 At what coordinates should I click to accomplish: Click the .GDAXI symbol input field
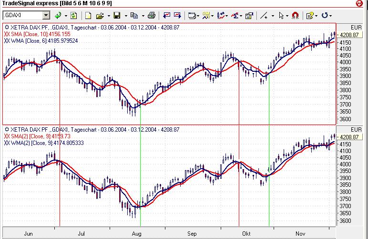[23, 15]
